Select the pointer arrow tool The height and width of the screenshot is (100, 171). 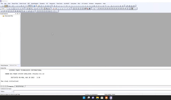[x=54, y=6]
